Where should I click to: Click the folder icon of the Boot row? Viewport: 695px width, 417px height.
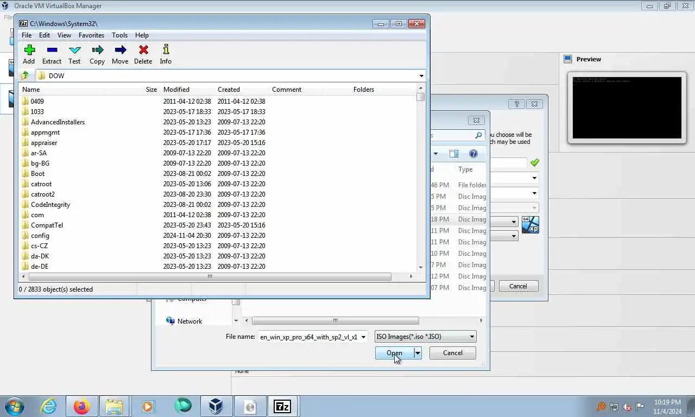click(25, 174)
